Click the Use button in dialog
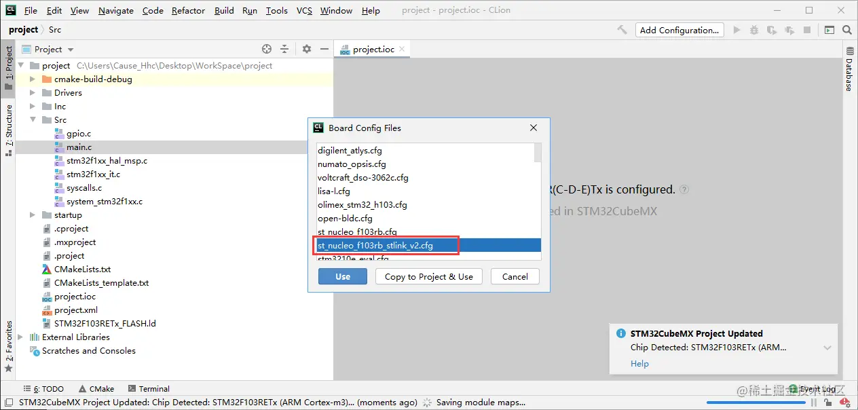 pyautogui.click(x=343, y=276)
